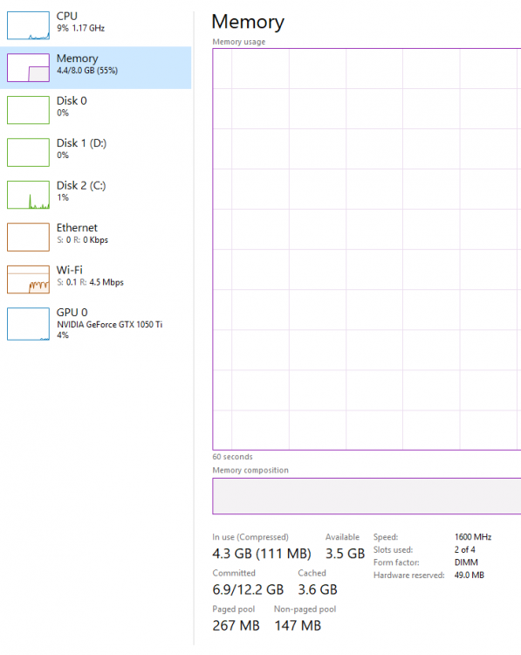Click the Paged pool 267 MB value
521x655 pixels.
click(x=236, y=625)
